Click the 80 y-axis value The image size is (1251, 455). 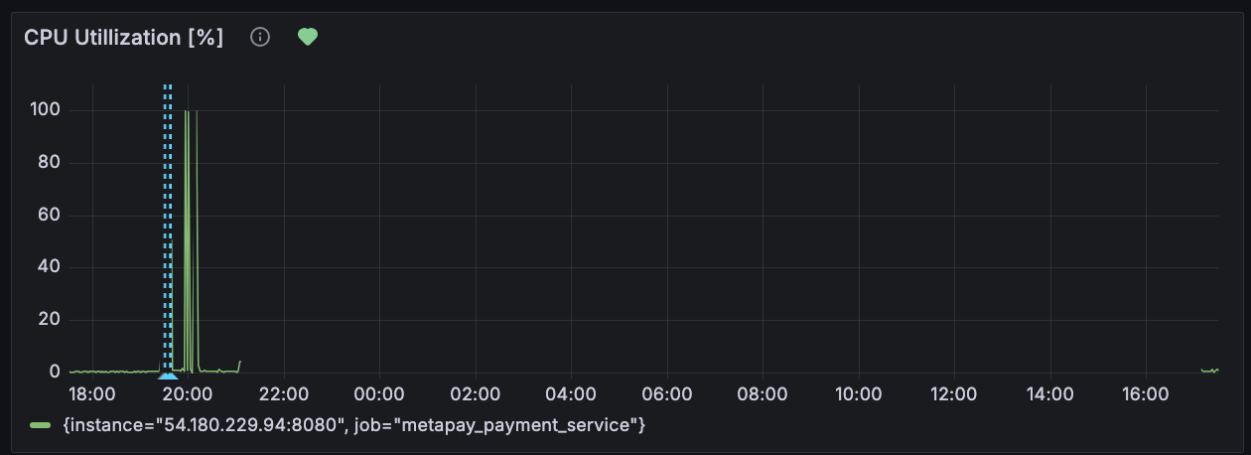[x=50, y=162]
